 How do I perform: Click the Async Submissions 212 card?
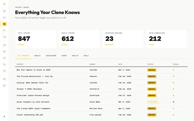click(167, 39)
